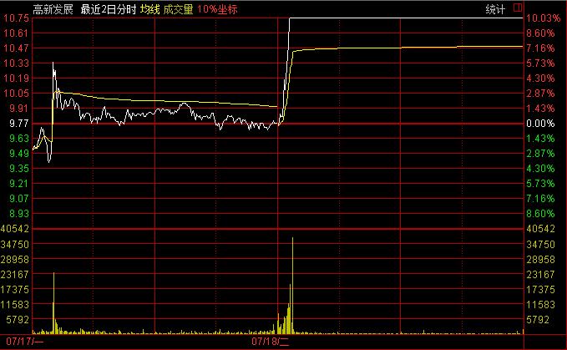Click the left 40542 volume axis label
The height and width of the screenshot is (350, 567).
(14, 229)
